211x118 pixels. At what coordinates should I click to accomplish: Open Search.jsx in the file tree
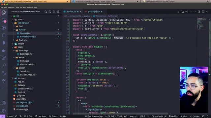pyautogui.click(x=25, y=71)
